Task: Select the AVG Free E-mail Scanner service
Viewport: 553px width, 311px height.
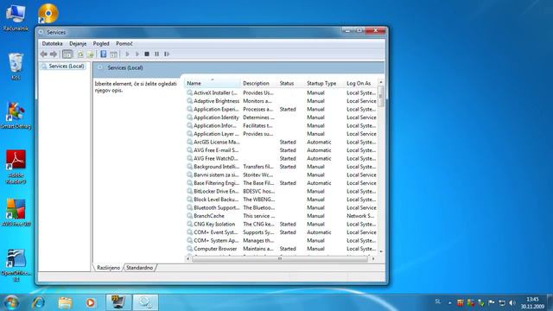Action: [281, 150]
